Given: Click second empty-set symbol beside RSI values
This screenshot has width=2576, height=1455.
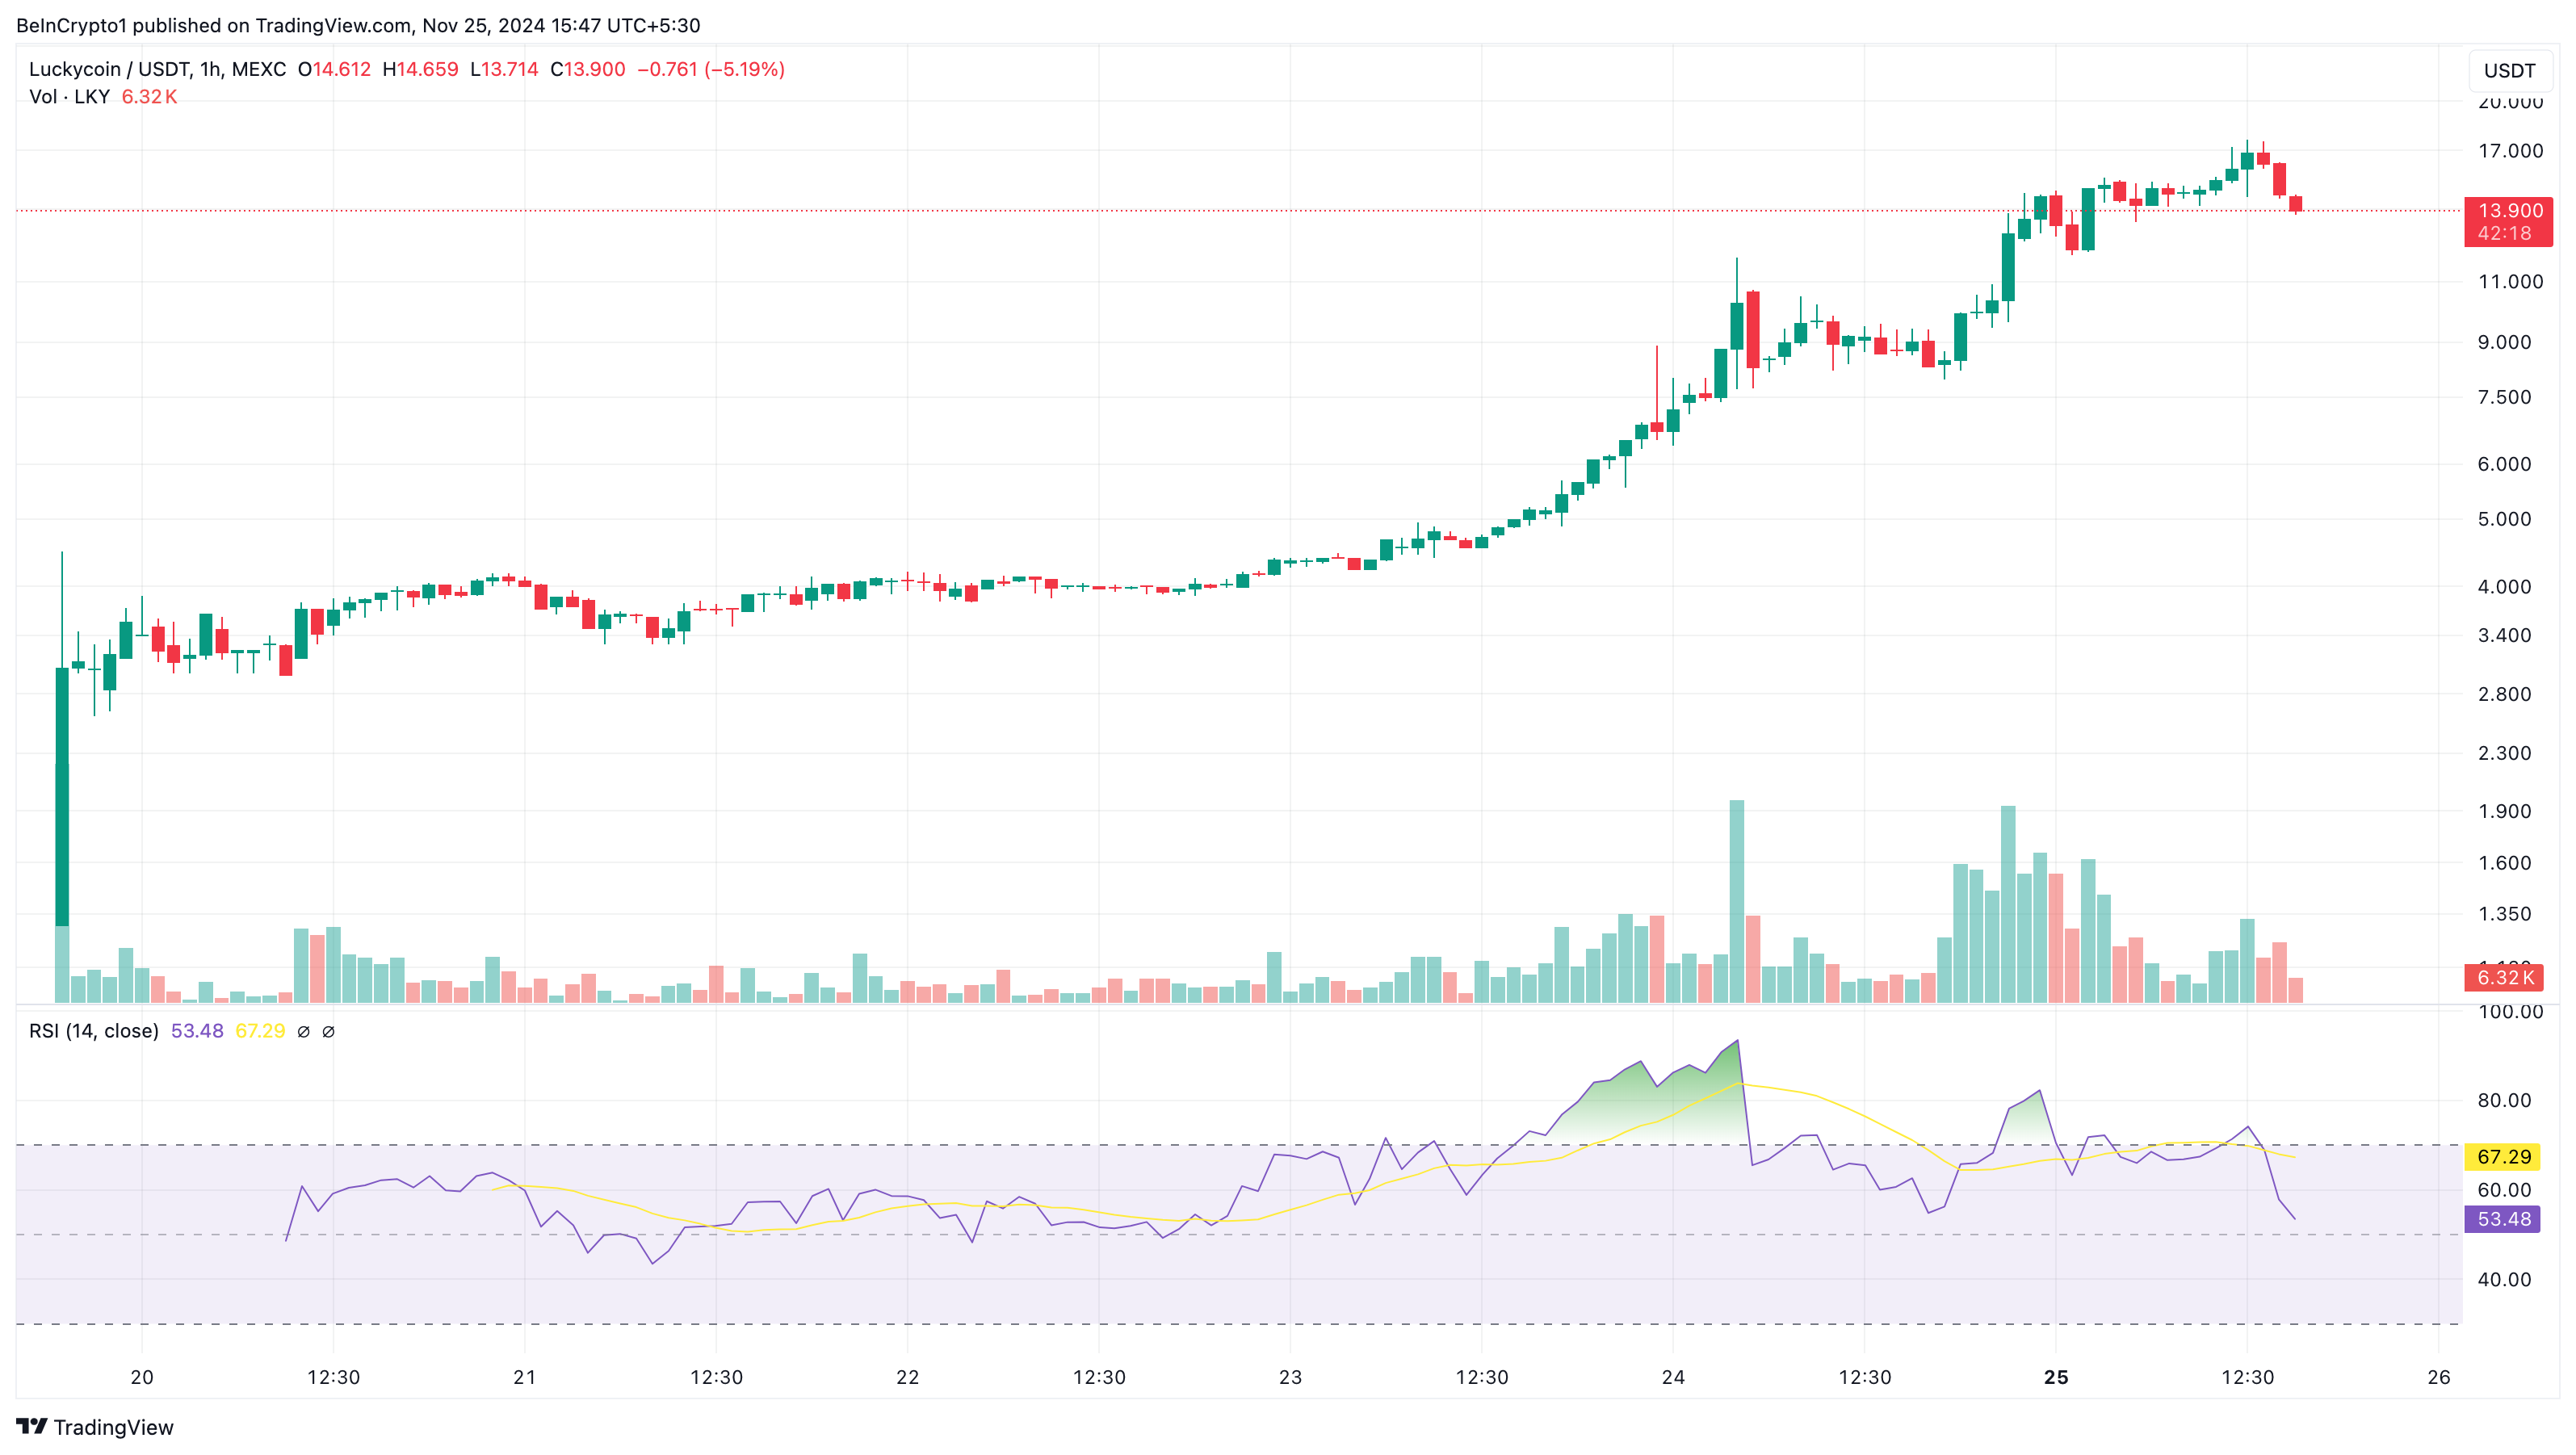Looking at the screenshot, I should tap(328, 1031).
